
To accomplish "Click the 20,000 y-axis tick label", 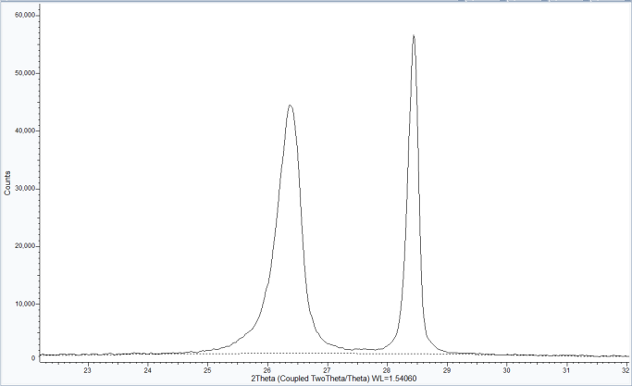I will pyautogui.click(x=20, y=246).
